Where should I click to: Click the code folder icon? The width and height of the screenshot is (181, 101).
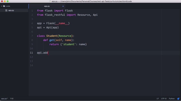pos(4,6)
